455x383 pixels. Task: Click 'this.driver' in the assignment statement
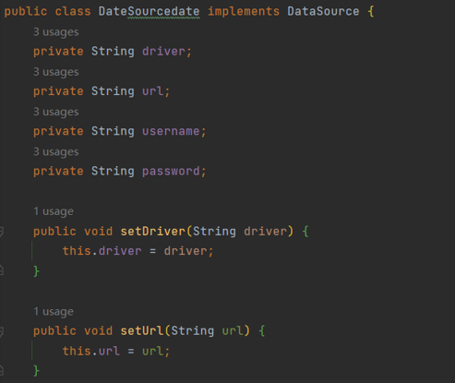pos(102,251)
